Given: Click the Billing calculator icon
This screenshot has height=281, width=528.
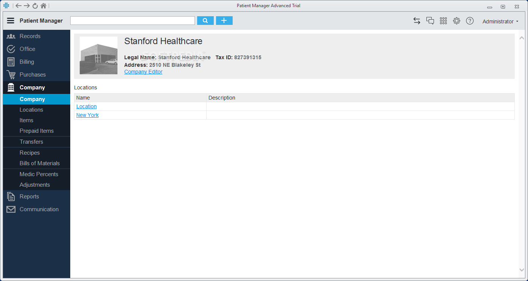Looking at the screenshot, I should tap(11, 62).
